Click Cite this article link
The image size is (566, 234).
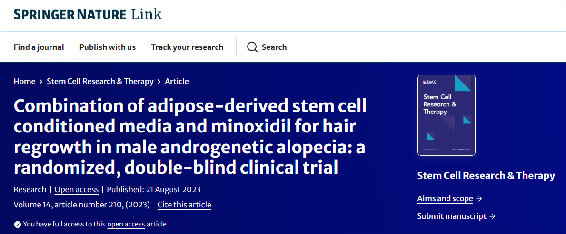(184, 205)
